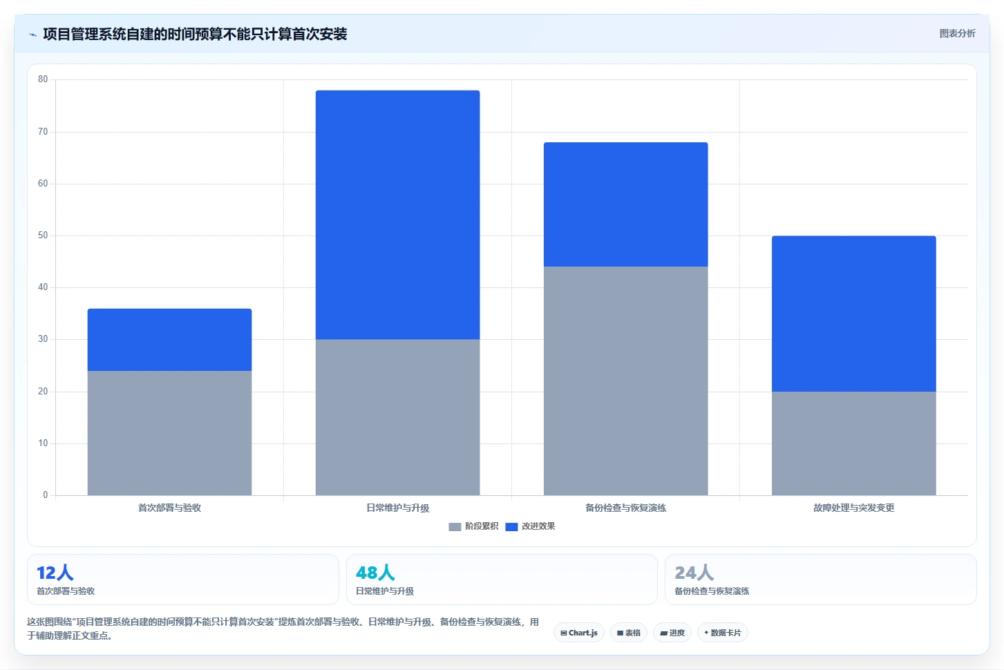Click the y-axis value 20
Screen dimensions: 1004x670
pos(43,392)
